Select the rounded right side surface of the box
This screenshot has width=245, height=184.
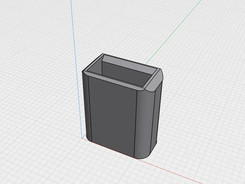[x=145, y=124]
